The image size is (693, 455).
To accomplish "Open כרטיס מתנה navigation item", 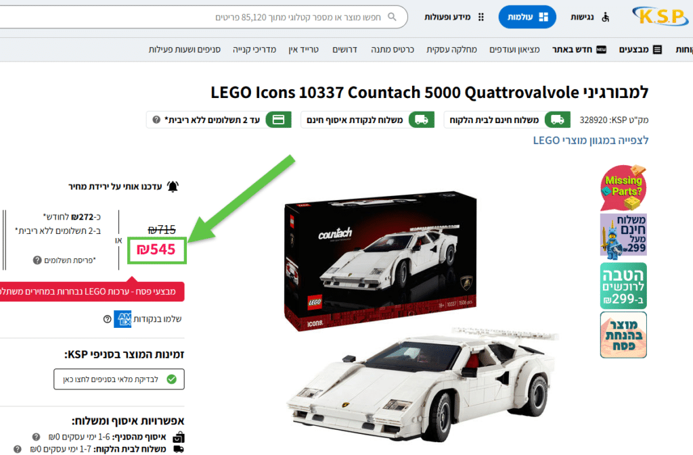I will coord(393,49).
